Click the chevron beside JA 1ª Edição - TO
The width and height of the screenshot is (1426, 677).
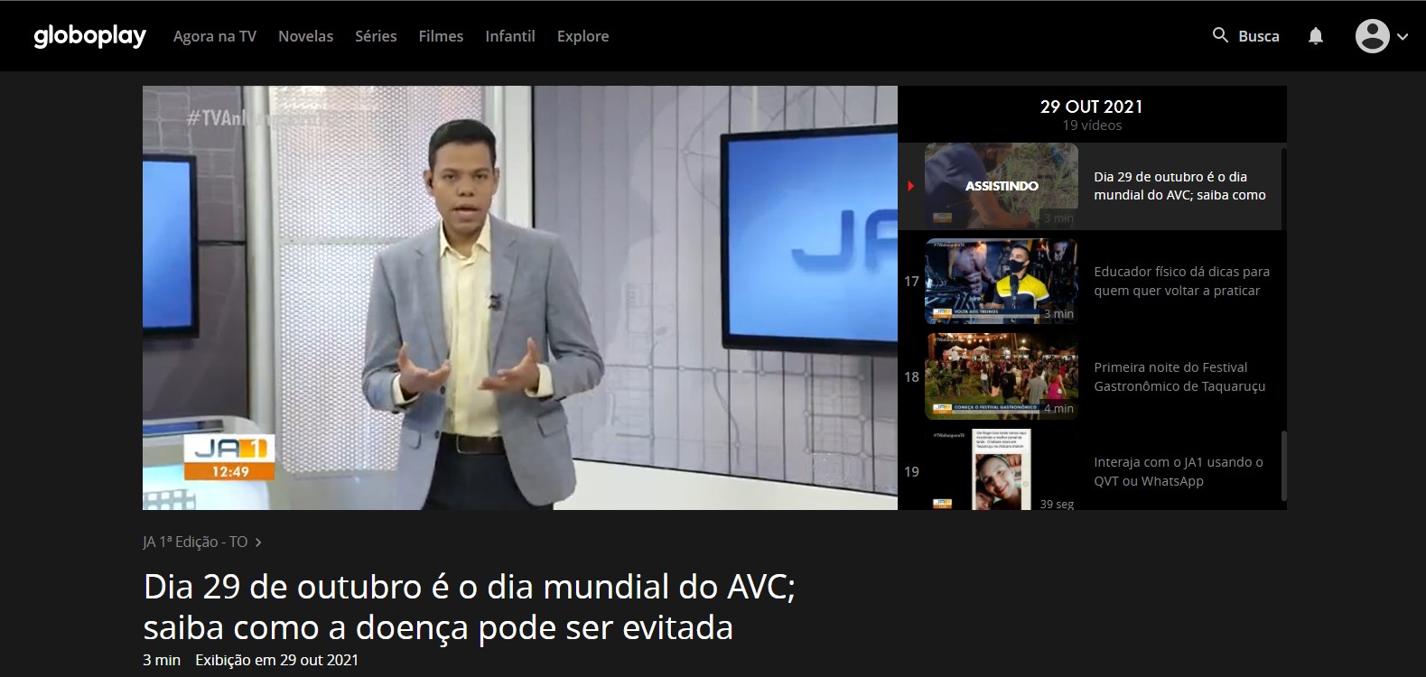point(258,543)
